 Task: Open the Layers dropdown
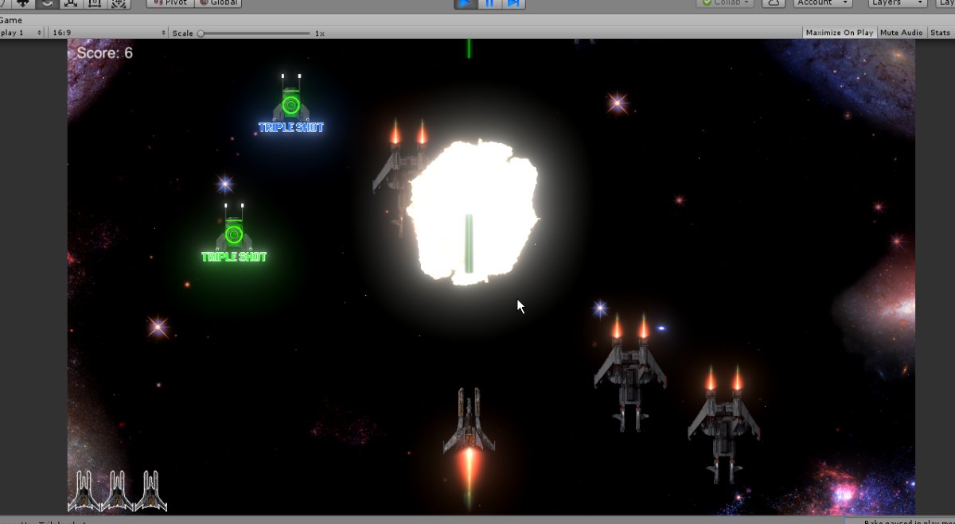tap(898, 3)
